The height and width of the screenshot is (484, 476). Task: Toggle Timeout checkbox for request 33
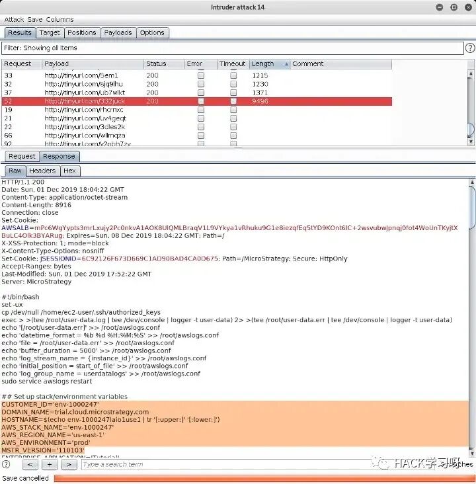tap(233, 75)
